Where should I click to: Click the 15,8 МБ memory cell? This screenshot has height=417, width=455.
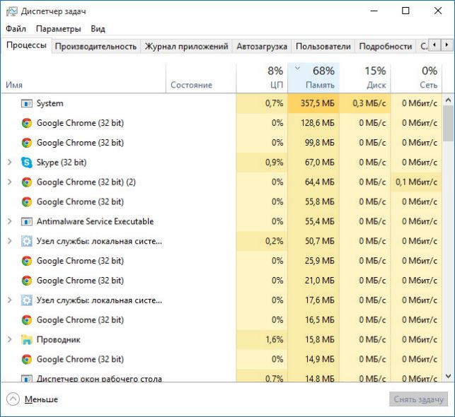[313, 340]
